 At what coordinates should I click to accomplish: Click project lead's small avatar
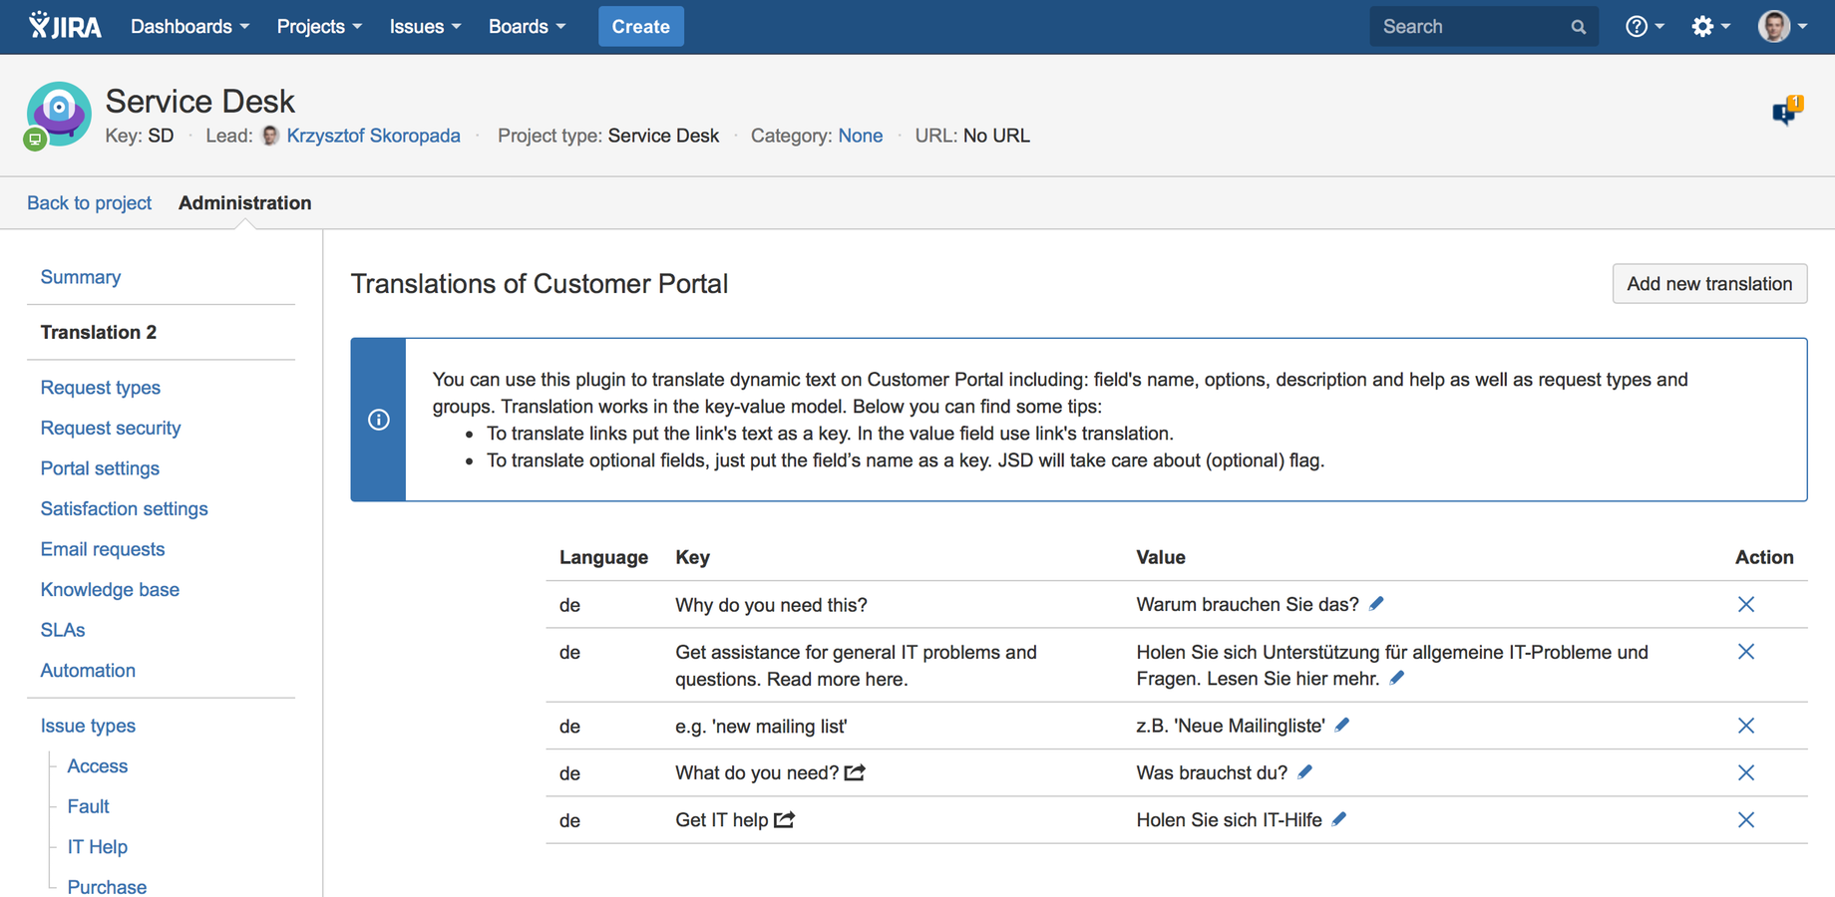coord(270,136)
